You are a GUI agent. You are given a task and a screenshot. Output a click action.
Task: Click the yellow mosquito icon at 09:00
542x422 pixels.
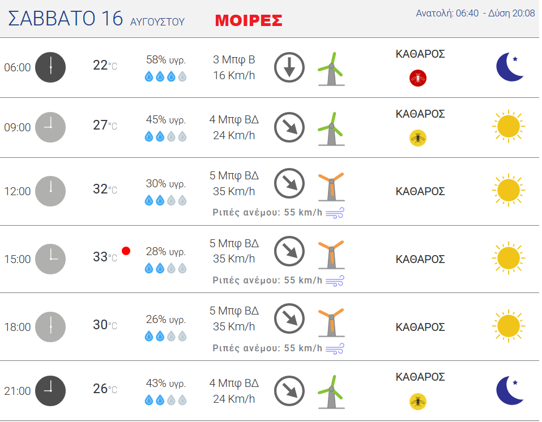coord(418,138)
